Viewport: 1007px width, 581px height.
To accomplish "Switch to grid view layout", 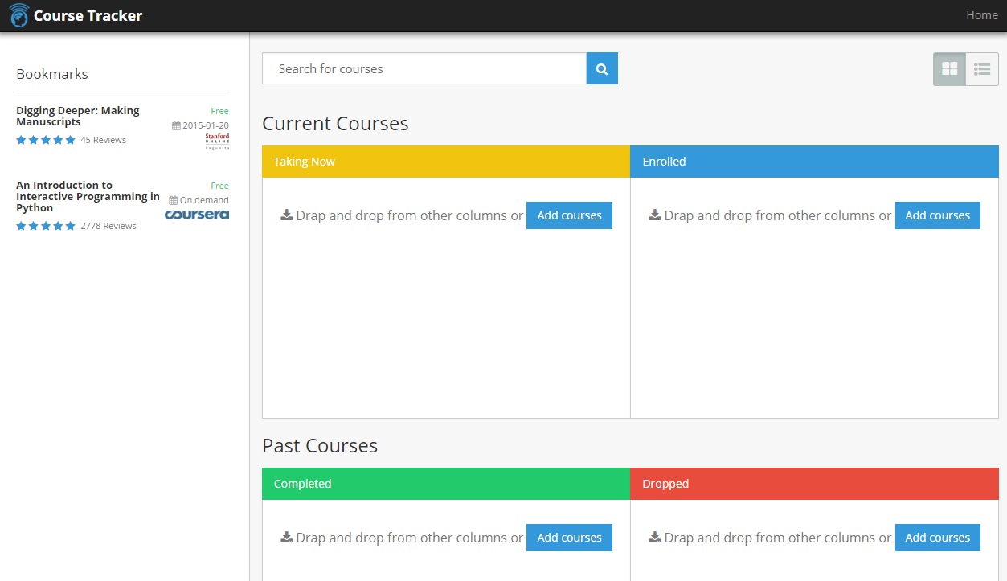I will coord(949,69).
